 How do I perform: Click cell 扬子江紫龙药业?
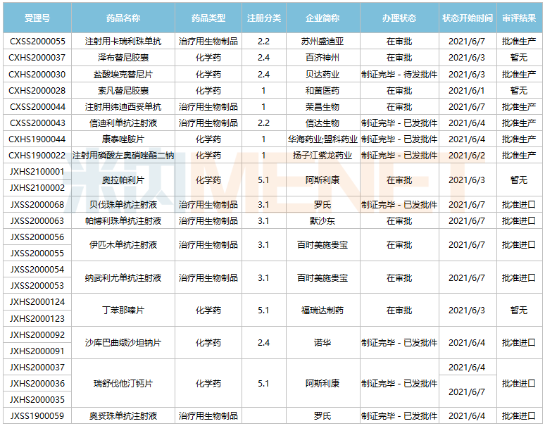[322, 156]
